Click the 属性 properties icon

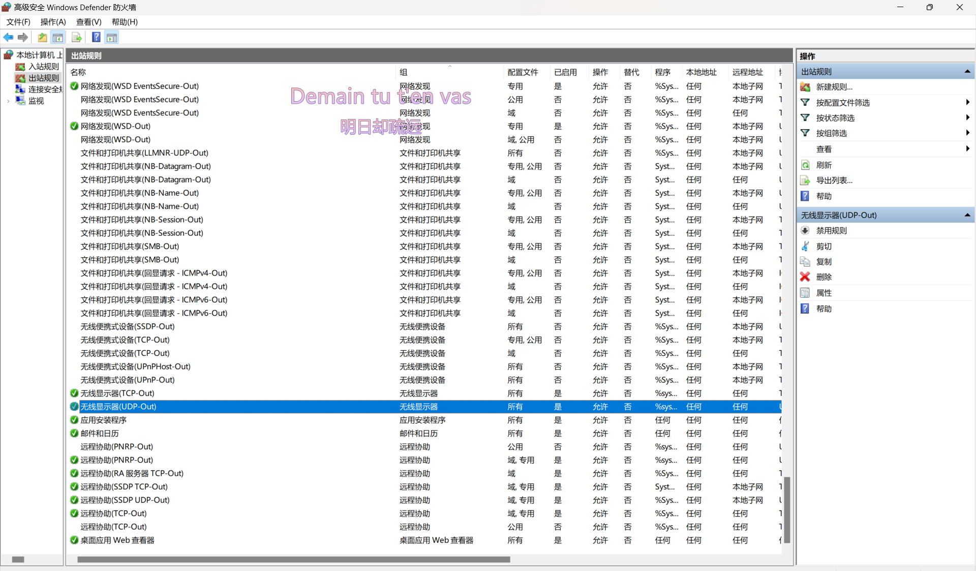tap(805, 293)
